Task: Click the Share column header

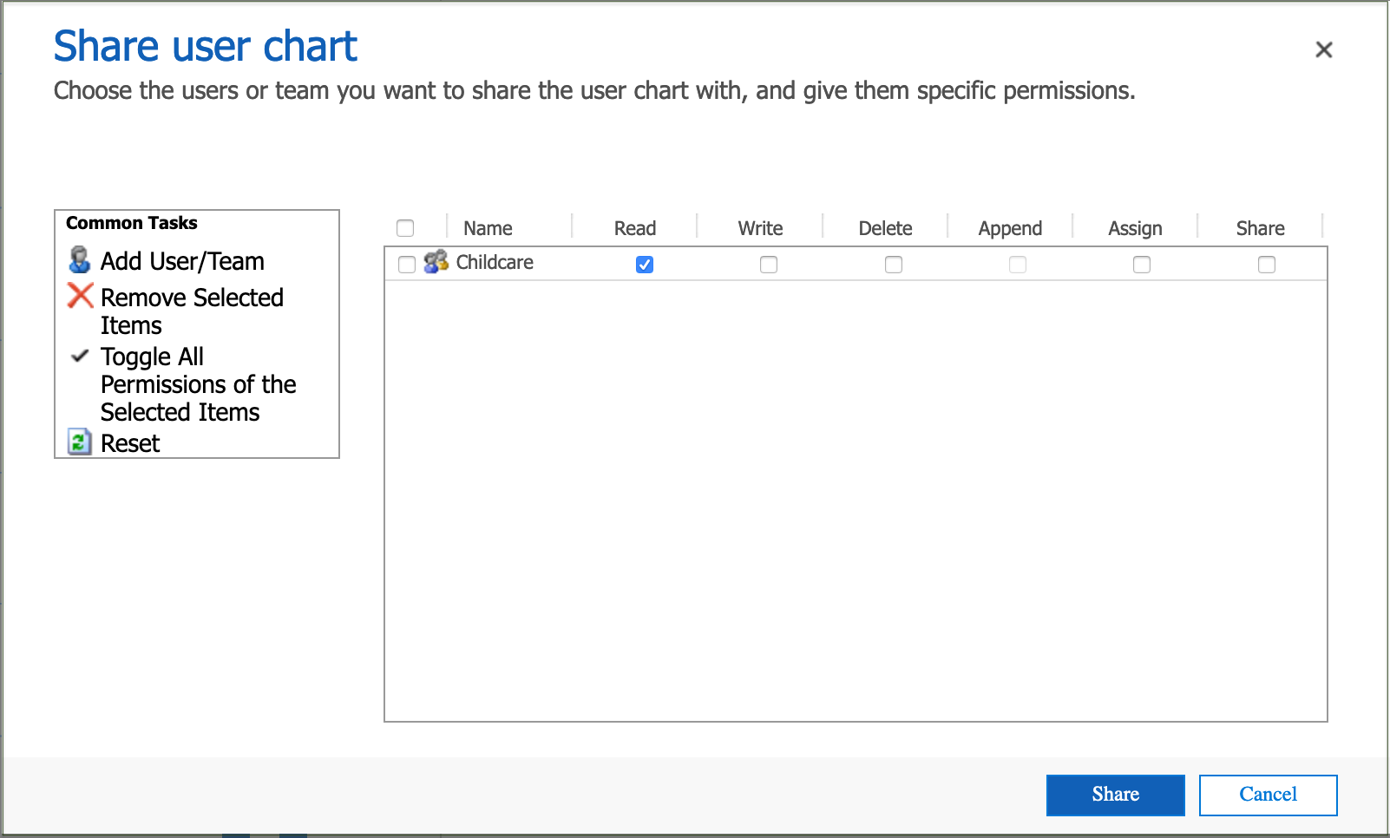Action: coord(1260,228)
